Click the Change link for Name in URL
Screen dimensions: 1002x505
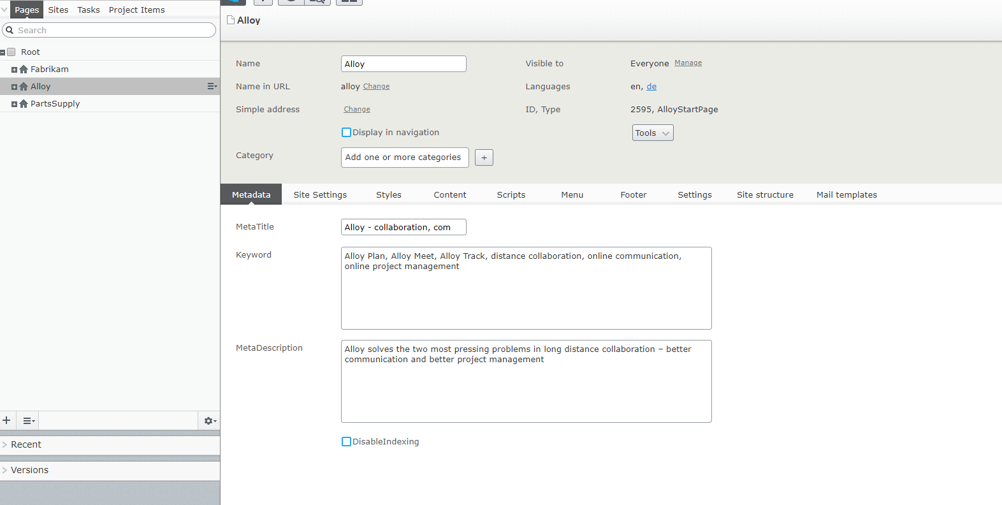[x=376, y=87]
